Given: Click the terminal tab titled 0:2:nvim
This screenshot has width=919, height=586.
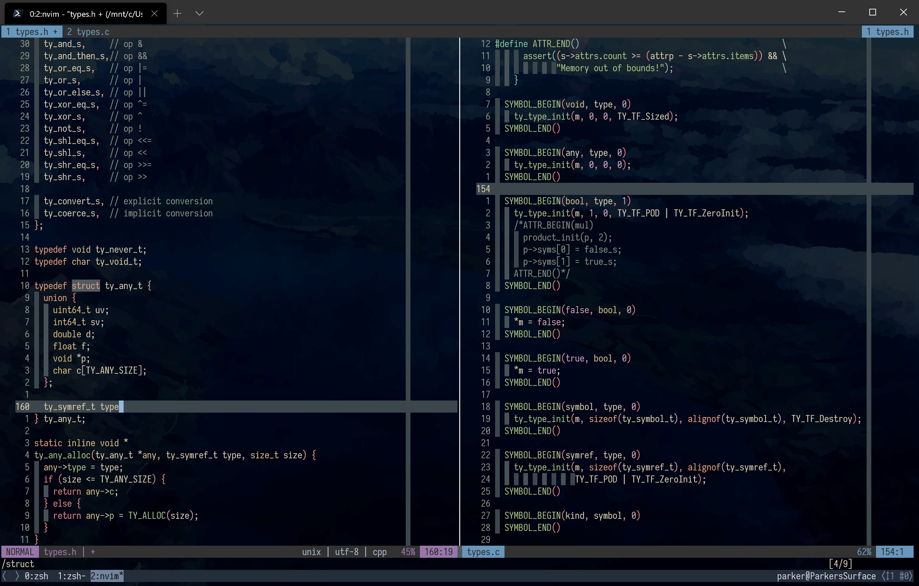Looking at the screenshot, I should click(x=86, y=14).
